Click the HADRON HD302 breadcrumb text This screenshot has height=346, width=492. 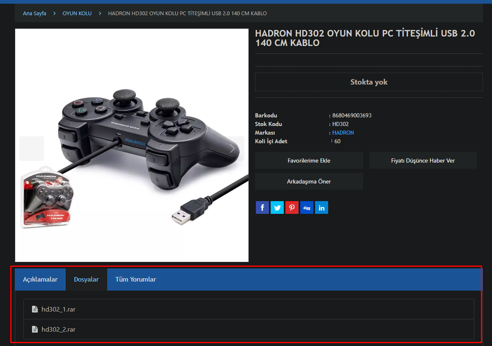click(187, 14)
